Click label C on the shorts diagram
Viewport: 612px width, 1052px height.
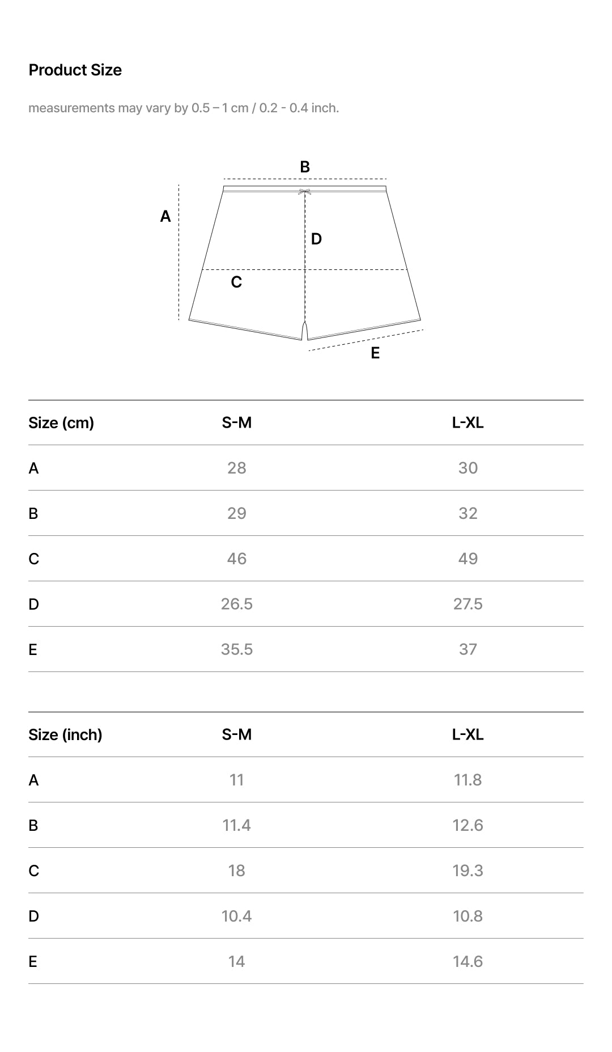pyautogui.click(x=236, y=282)
